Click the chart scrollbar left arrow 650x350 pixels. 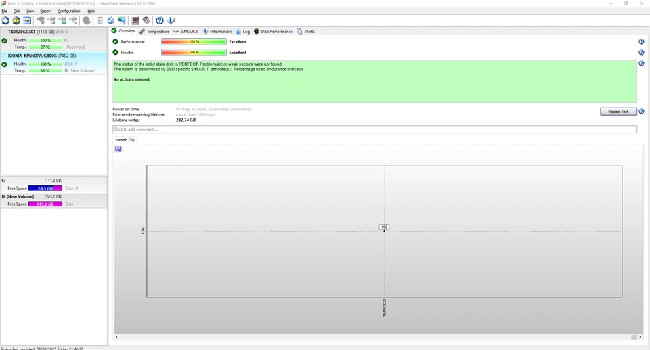pos(117,337)
